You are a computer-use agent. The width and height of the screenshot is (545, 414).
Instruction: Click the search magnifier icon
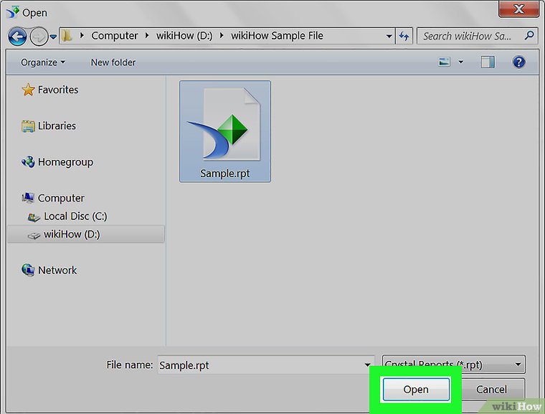point(530,35)
